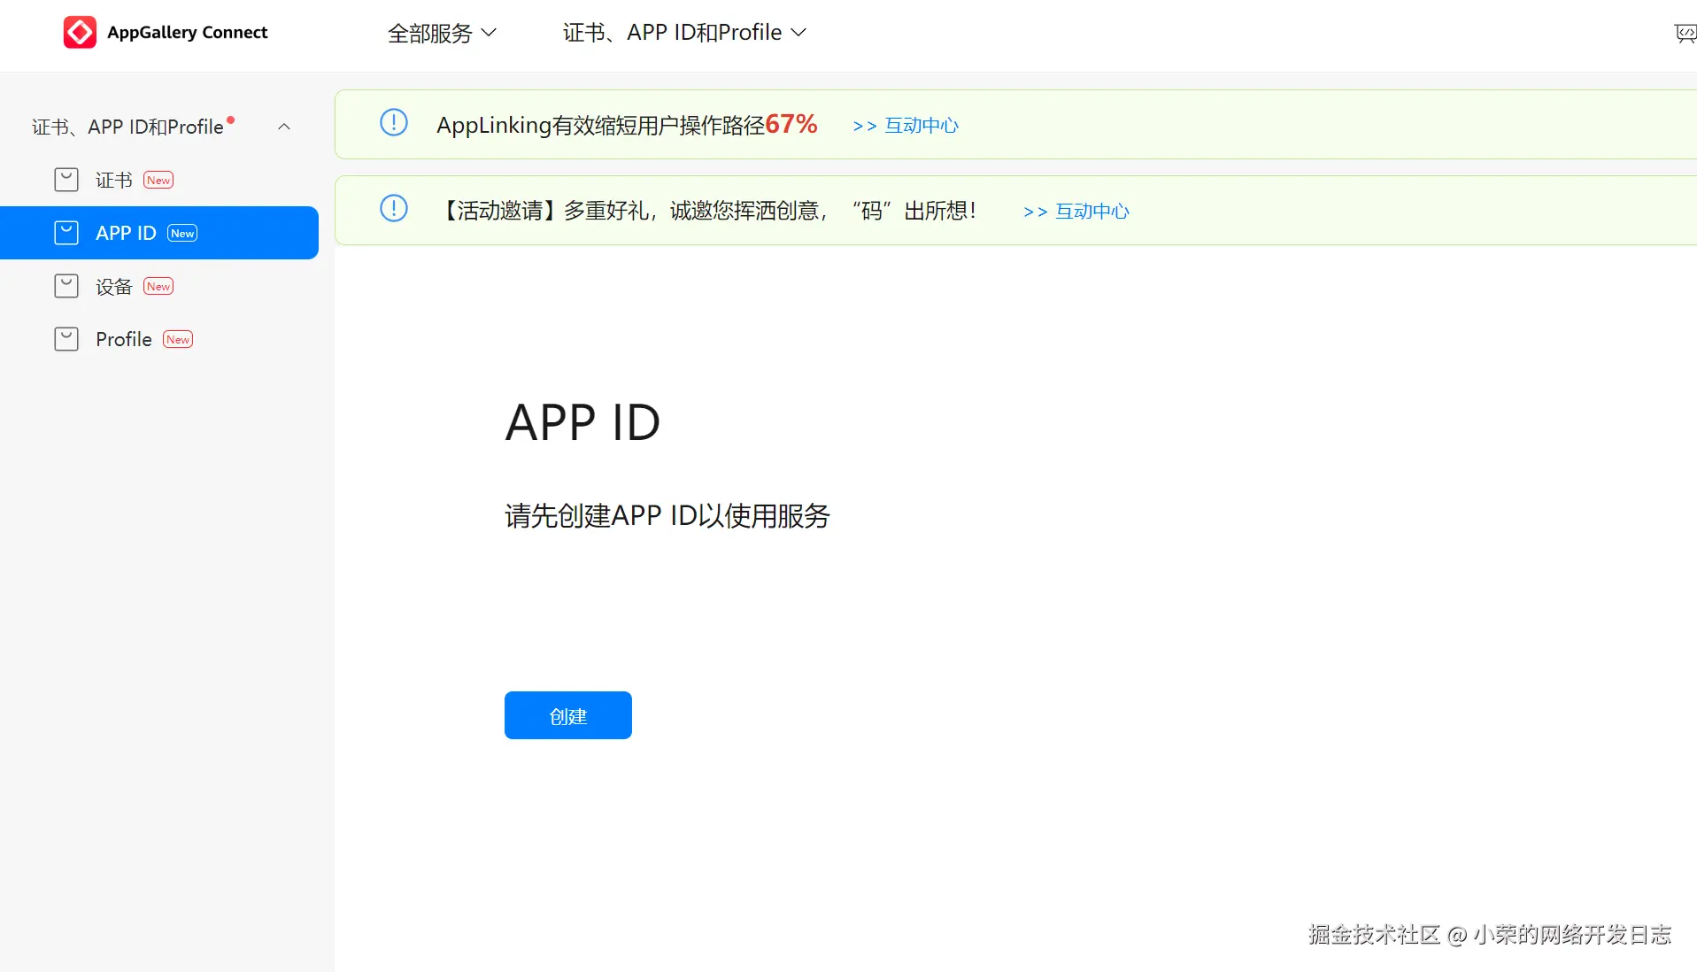The width and height of the screenshot is (1697, 972).
Task: Select Profile in the sidebar menu
Action: pos(159,339)
